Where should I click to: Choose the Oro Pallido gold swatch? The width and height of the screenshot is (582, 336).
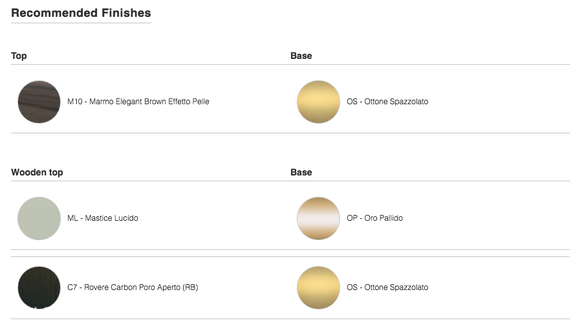coord(318,219)
